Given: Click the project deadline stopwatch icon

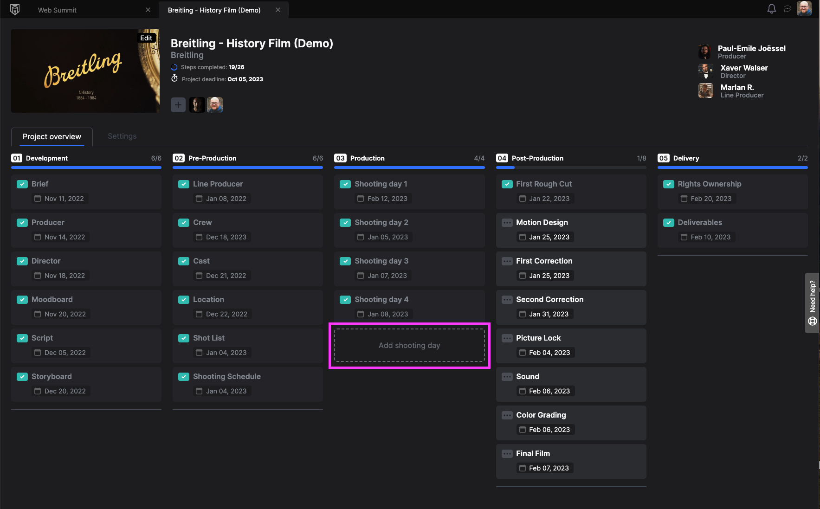Looking at the screenshot, I should click(174, 78).
